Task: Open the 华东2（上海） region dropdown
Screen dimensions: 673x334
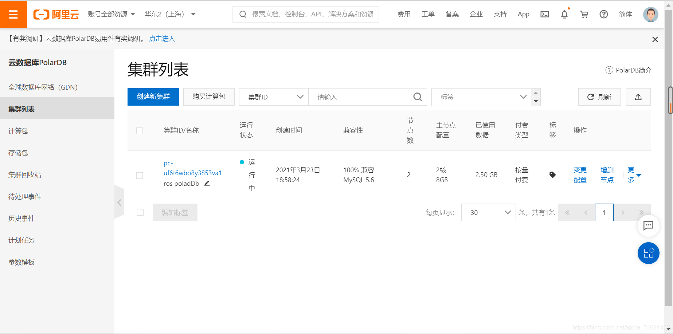Action: pyautogui.click(x=170, y=14)
